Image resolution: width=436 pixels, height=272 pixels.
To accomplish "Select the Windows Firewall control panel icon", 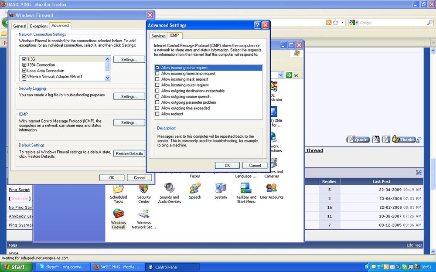I will (119, 219).
